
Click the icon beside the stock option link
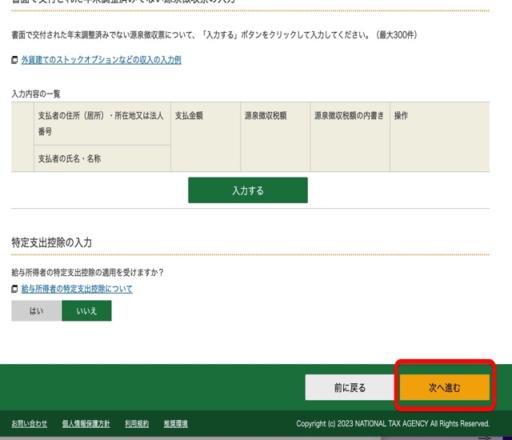tap(14, 60)
